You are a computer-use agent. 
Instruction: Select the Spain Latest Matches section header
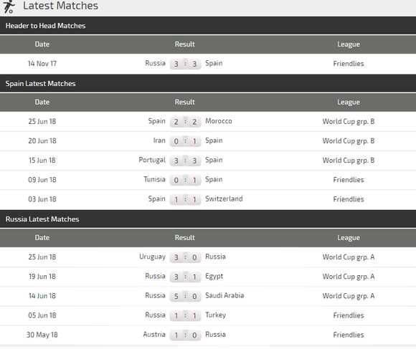point(208,83)
